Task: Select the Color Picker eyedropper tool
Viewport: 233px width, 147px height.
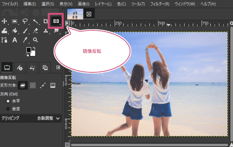Action: point(25,40)
